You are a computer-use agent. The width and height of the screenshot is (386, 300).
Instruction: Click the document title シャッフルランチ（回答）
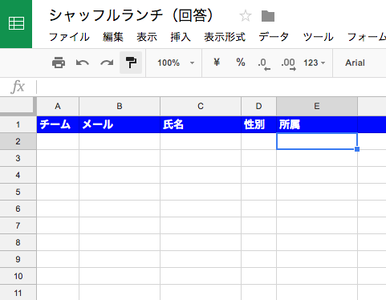[x=131, y=15]
